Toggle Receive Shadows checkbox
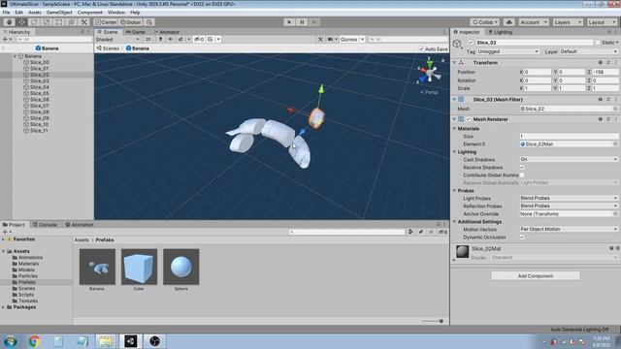The height and width of the screenshot is (349, 621). [522, 167]
